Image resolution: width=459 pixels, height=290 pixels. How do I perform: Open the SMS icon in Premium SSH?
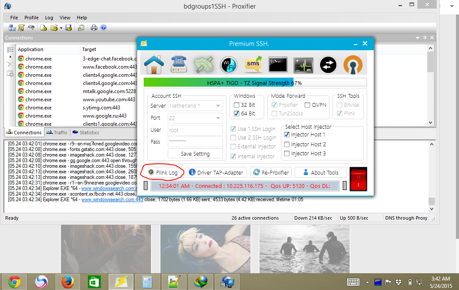253,65
